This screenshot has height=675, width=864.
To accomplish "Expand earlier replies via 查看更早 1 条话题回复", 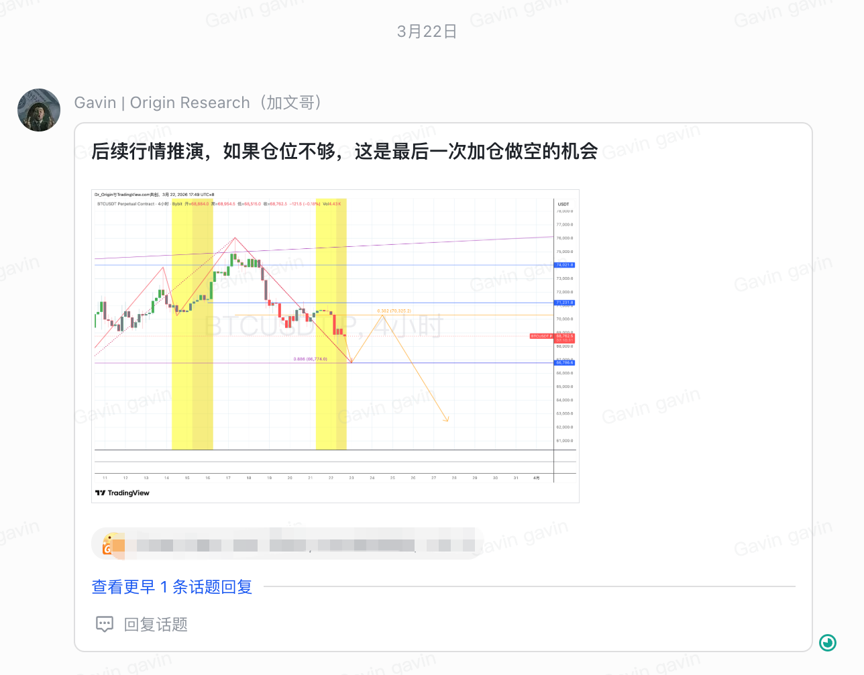I will click(x=172, y=587).
